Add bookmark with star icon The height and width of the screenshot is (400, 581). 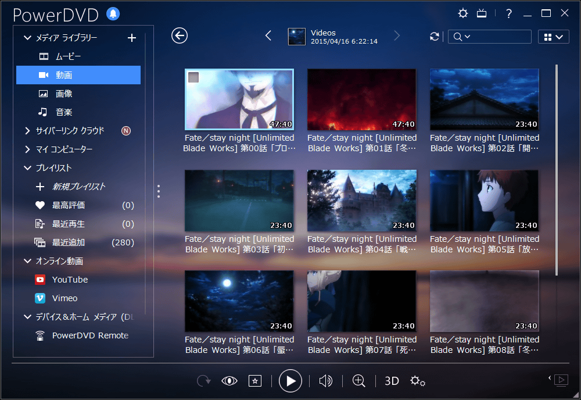255,381
